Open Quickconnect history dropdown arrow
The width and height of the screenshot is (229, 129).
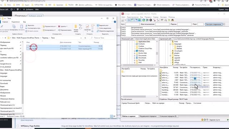pyautogui.click(x=224, y=24)
